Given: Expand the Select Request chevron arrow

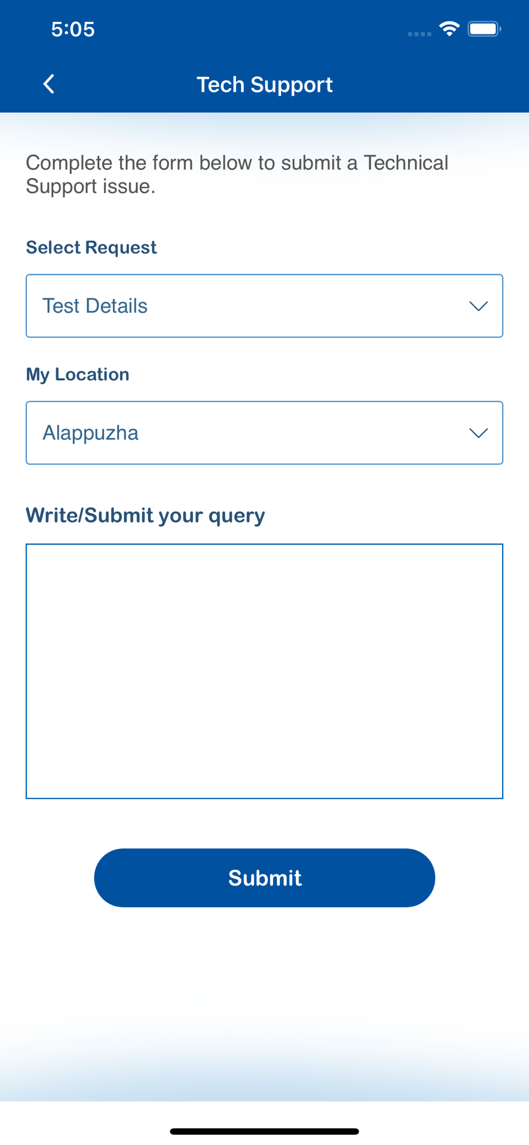Looking at the screenshot, I should coord(479,306).
